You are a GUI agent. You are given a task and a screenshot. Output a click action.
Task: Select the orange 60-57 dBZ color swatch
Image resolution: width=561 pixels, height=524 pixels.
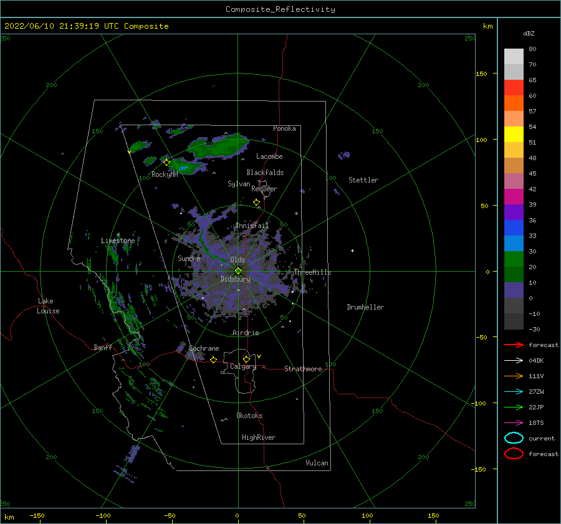click(514, 103)
